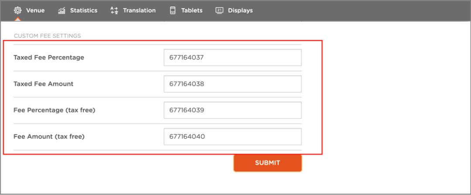Submit the custom fee settings form
The width and height of the screenshot is (471, 195).
pyautogui.click(x=268, y=163)
